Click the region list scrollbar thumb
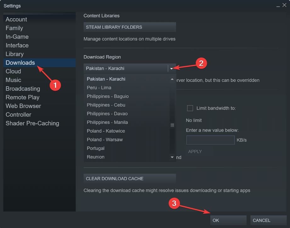The width and height of the screenshot is (290, 228). point(172,125)
